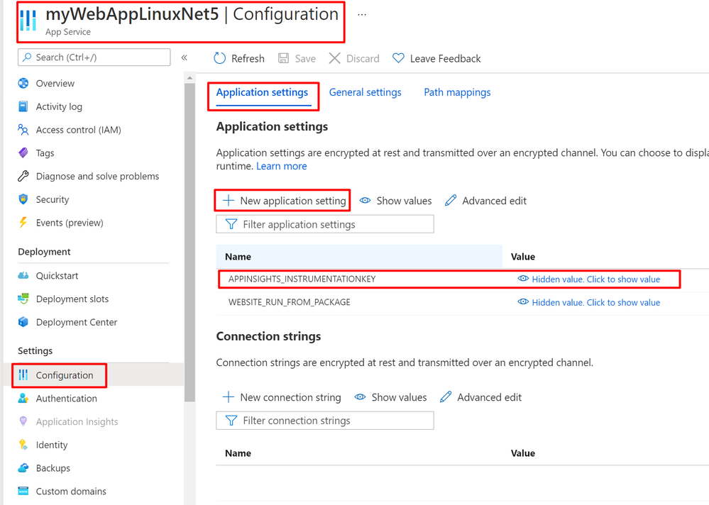Click the Diagnose and solve problems wrench icon
The height and width of the screenshot is (505, 709).
coord(23,176)
